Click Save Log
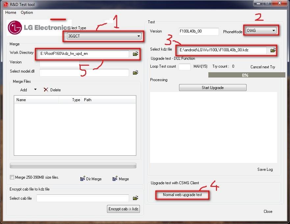 [x=265, y=169]
